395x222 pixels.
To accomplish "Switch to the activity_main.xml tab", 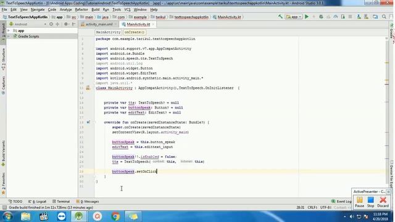I will [x=99, y=25].
